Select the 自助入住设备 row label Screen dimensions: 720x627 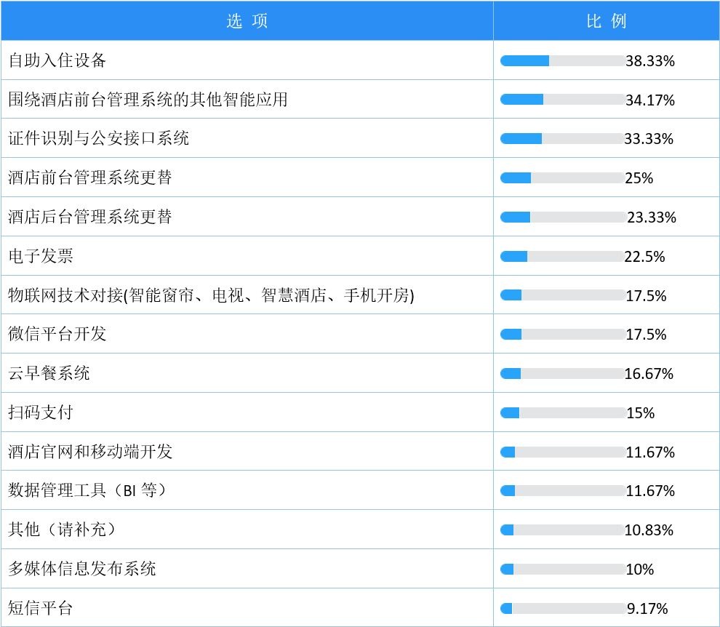(57, 60)
